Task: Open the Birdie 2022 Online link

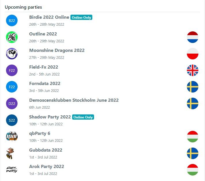Action: pyautogui.click(x=49, y=17)
